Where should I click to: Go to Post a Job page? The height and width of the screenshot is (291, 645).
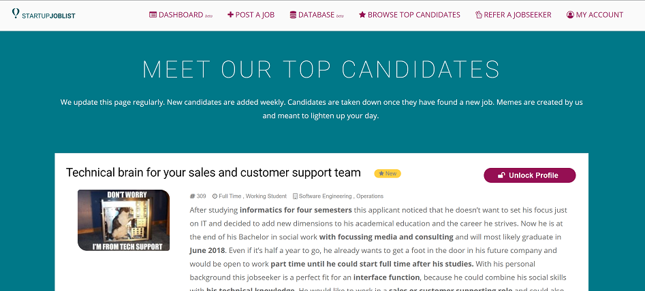tap(255, 15)
